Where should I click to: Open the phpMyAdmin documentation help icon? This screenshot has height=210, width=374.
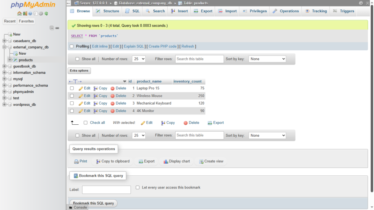[x=30, y=13]
